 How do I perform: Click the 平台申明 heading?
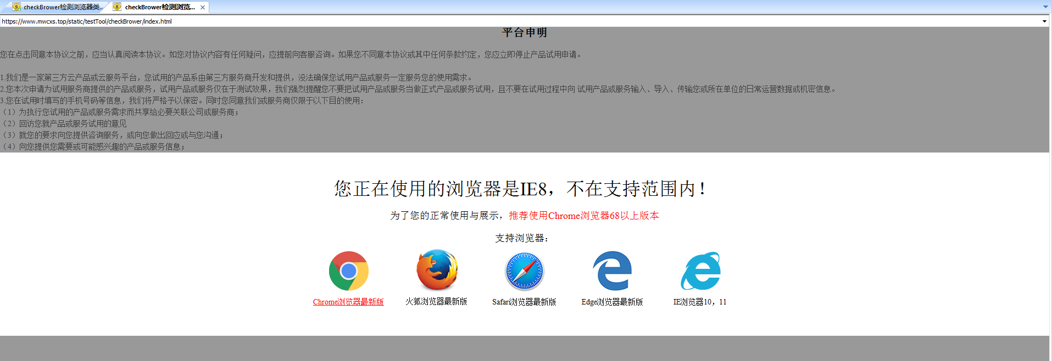click(525, 33)
